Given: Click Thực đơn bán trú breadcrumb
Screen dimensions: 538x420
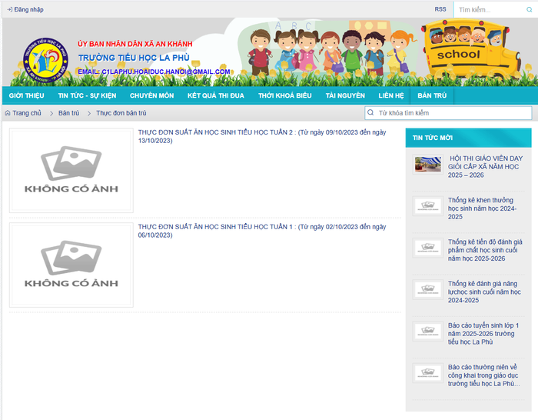Looking at the screenshot, I should tap(121, 113).
